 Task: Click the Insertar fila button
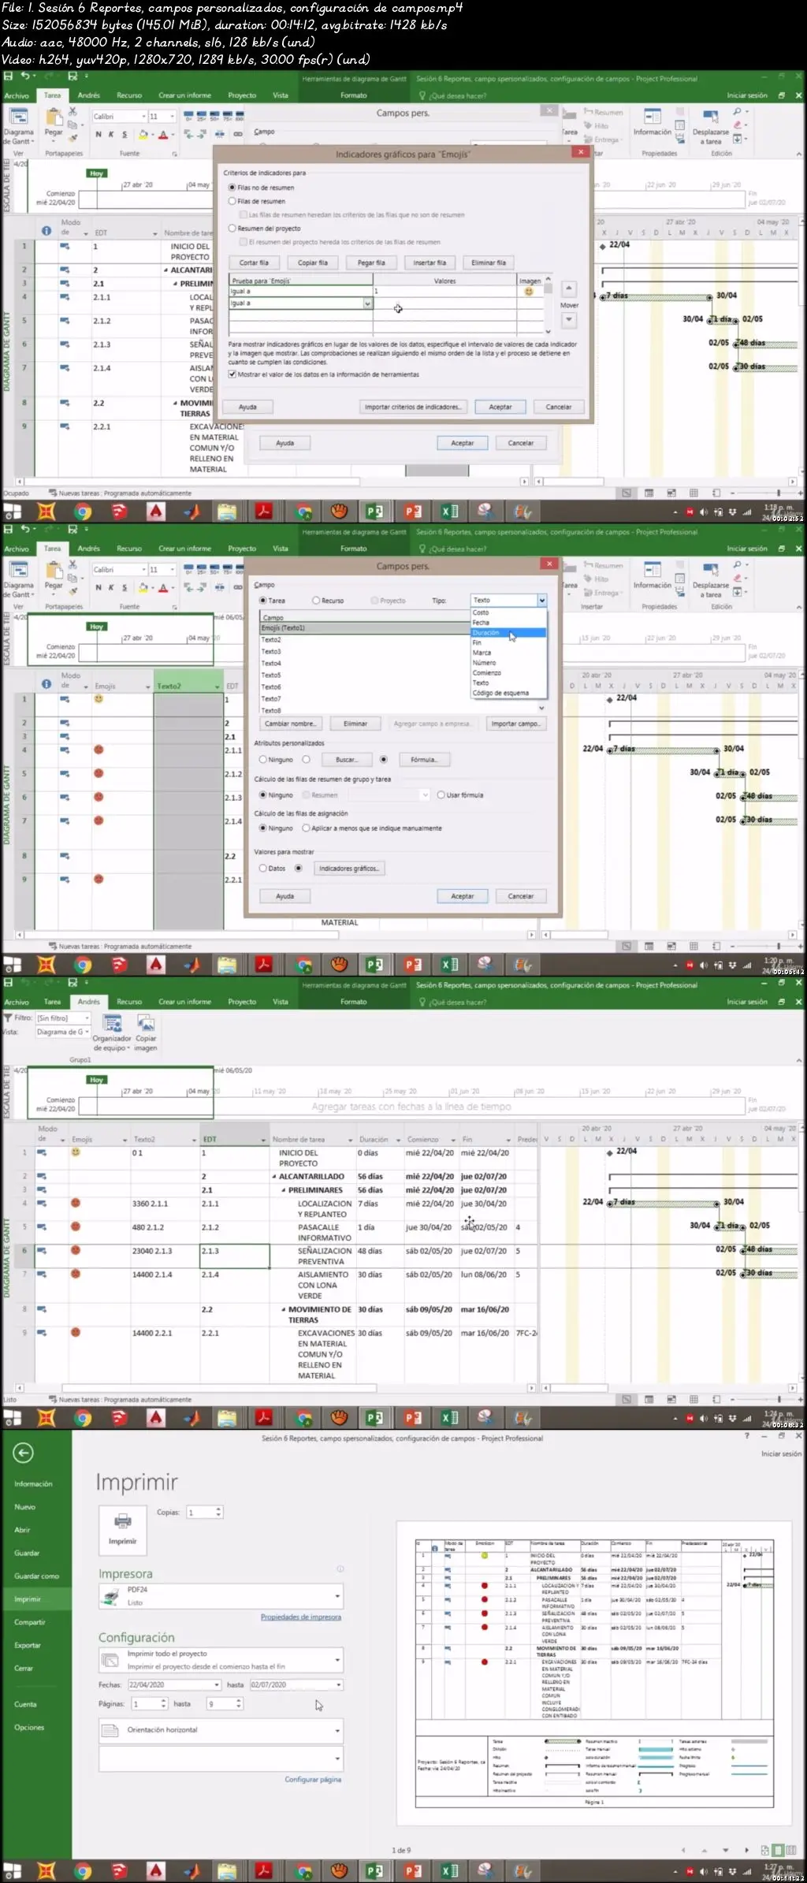coord(430,262)
